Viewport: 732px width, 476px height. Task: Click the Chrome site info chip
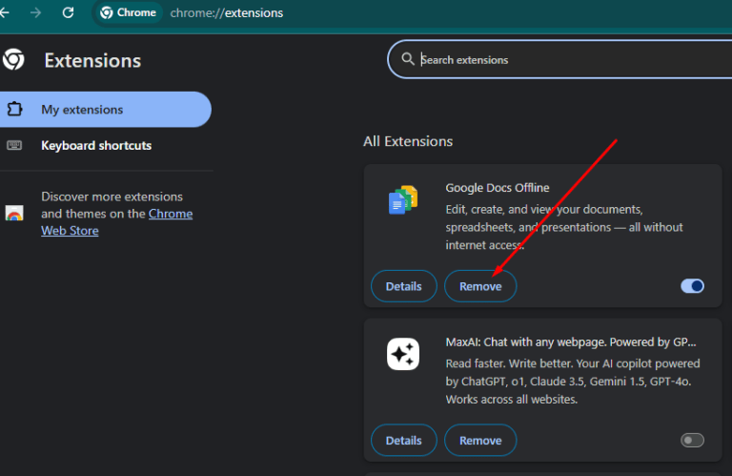click(129, 12)
